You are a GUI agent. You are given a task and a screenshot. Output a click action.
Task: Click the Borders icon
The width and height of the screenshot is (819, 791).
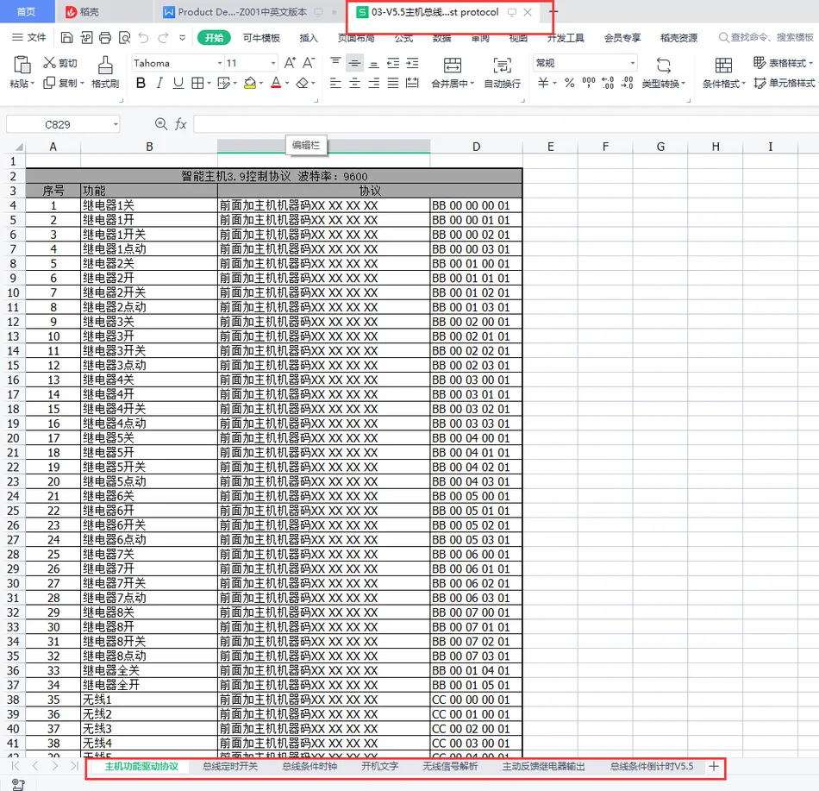coord(197,83)
